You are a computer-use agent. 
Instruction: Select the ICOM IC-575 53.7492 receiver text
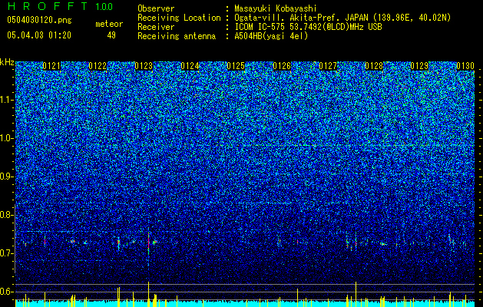308,27
